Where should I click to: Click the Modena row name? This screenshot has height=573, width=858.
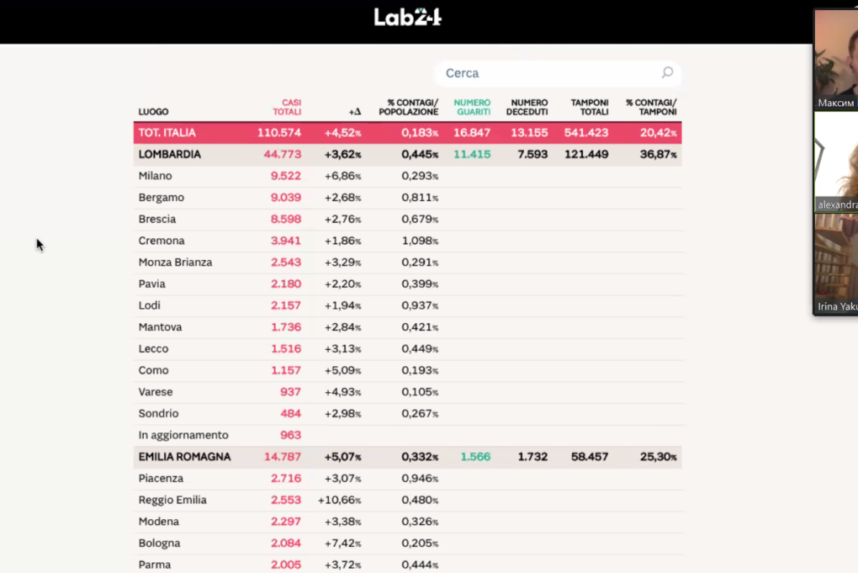click(x=159, y=522)
